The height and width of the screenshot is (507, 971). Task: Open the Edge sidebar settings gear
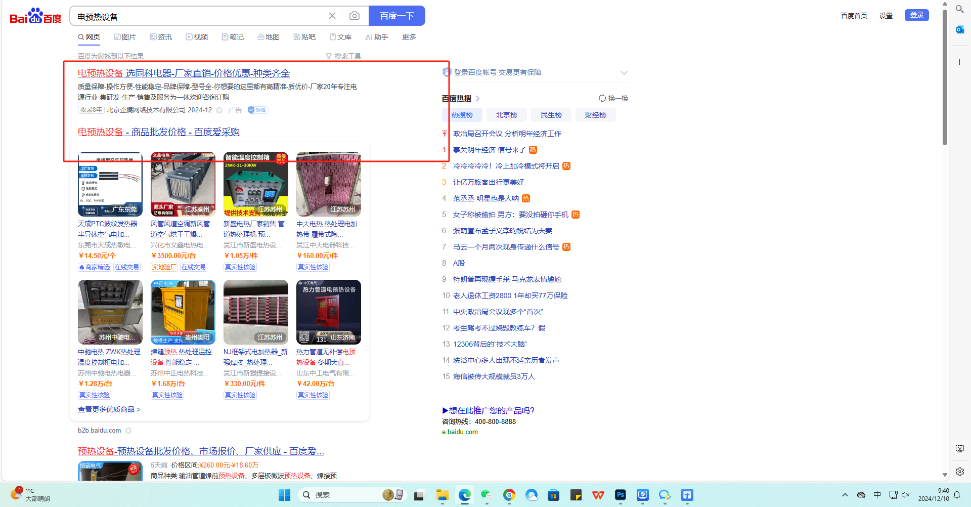coord(959,472)
